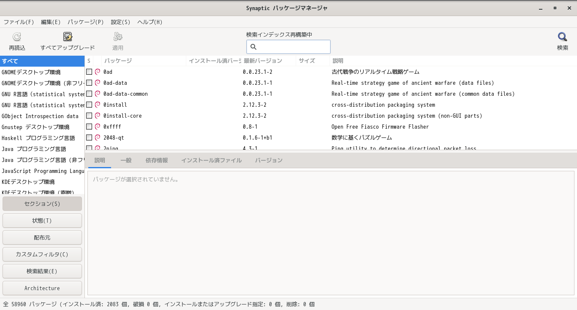Screen dimensions: 577x310
Task: Select the Java プログラミング言語 section
Action: point(42,149)
